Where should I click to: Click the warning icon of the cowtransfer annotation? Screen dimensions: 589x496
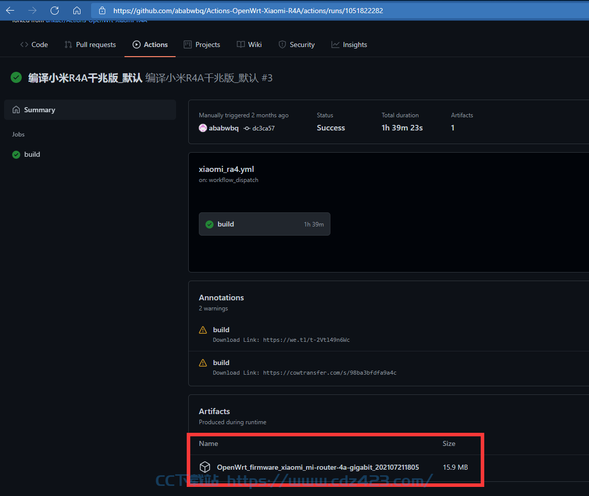tap(203, 363)
